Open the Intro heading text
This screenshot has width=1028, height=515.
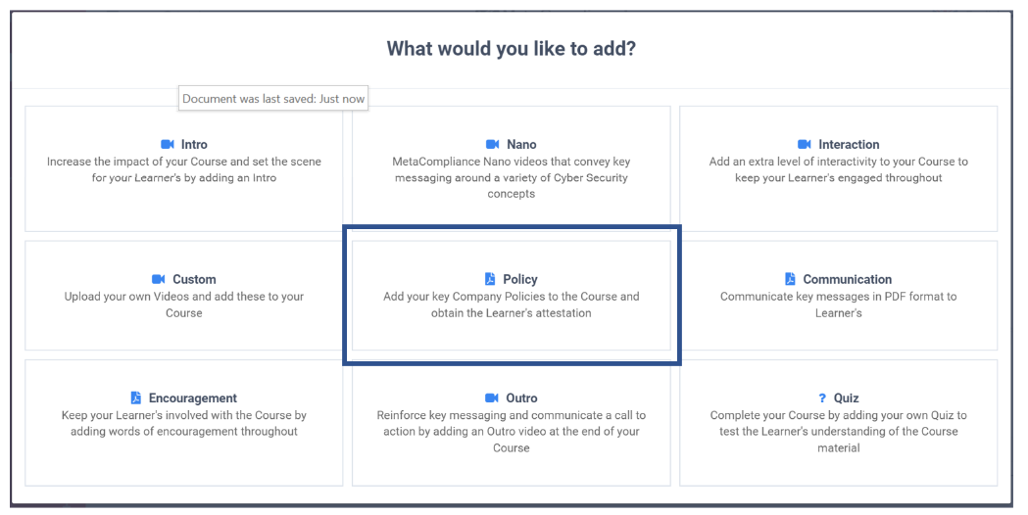point(194,144)
